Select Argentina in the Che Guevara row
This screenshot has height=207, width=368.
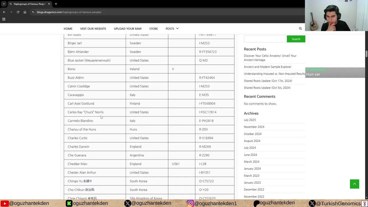point(147,155)
